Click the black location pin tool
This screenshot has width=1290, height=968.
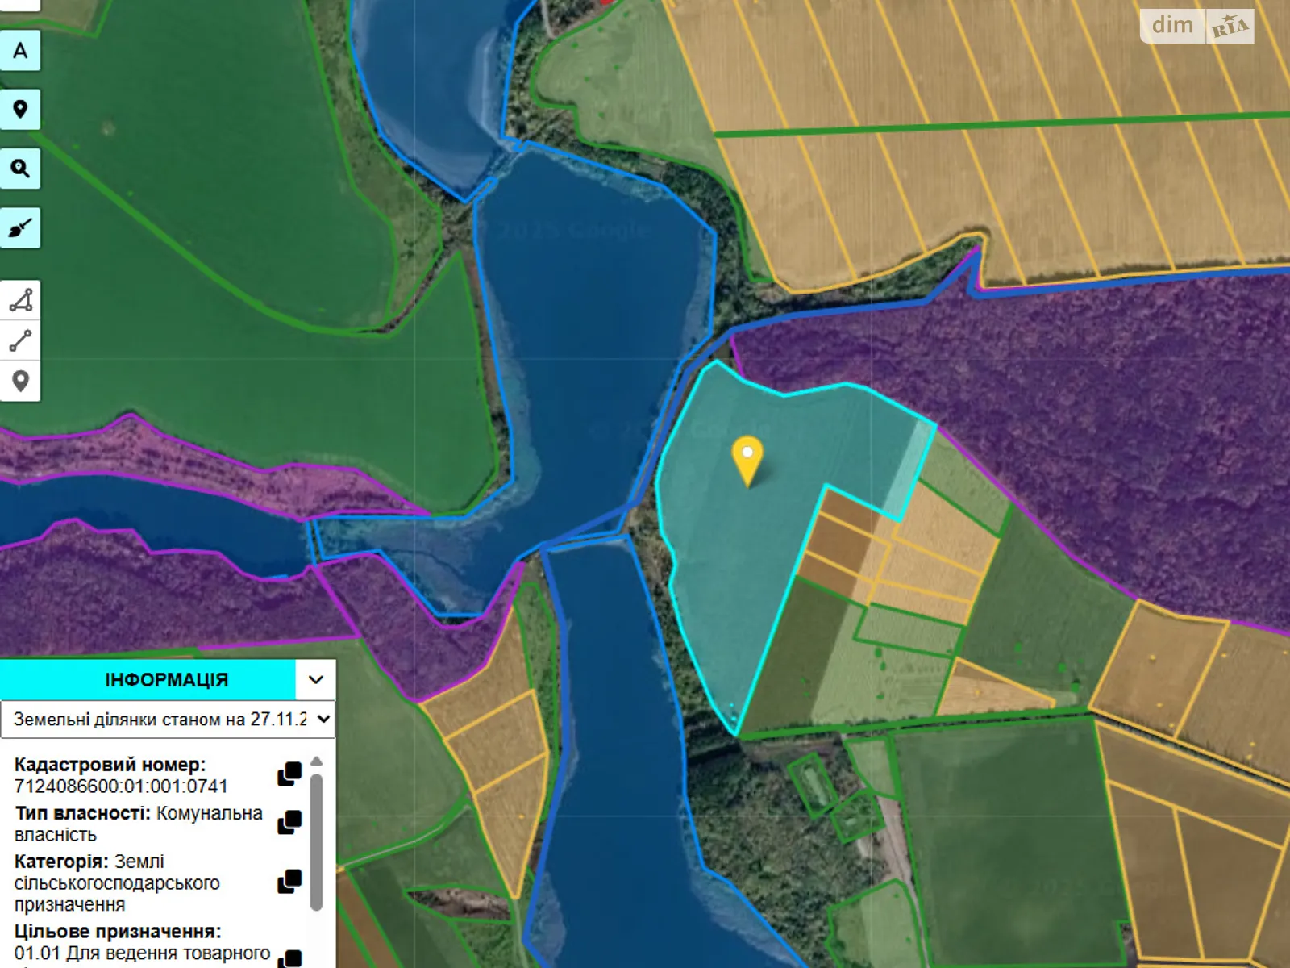[20, 110]
